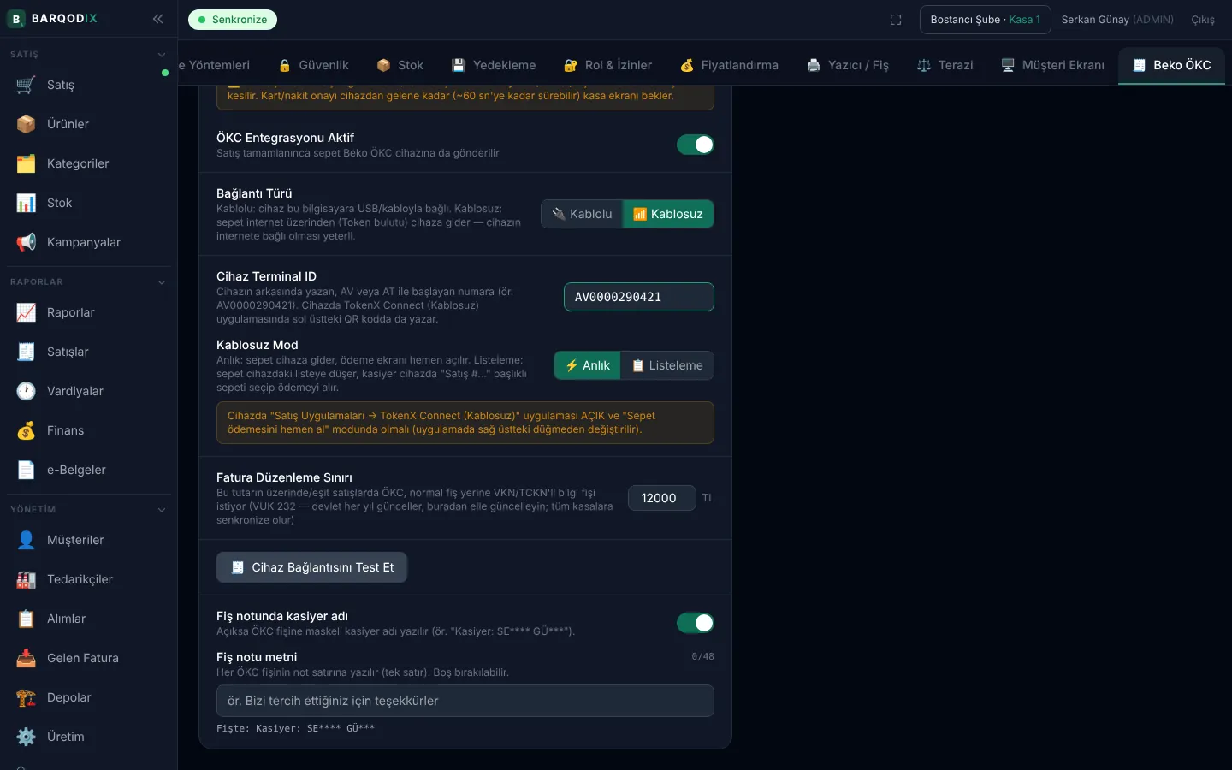Switch to the Güvenlik tab
Viewport: 1232px width, 770px height.
click(x=314, y=65)
